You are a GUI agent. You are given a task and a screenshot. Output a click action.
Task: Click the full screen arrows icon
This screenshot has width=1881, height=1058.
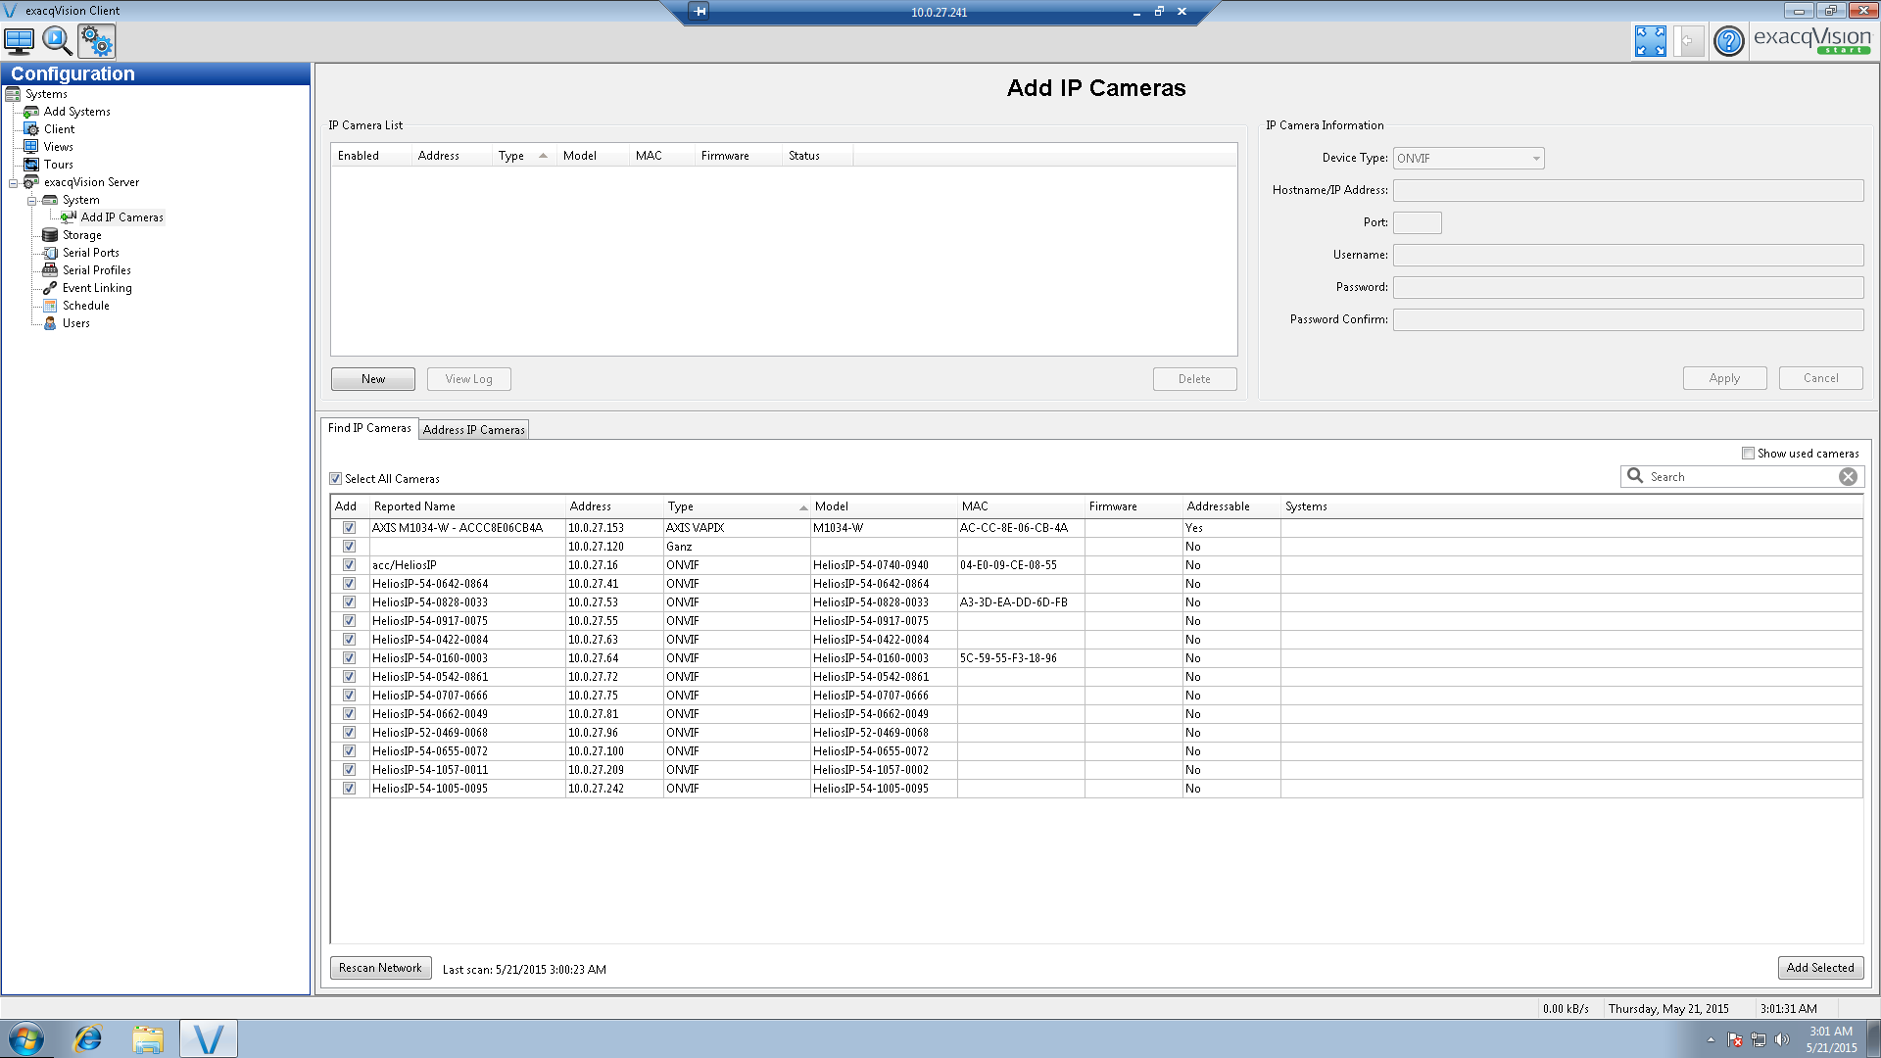[x=1650, y=41]
